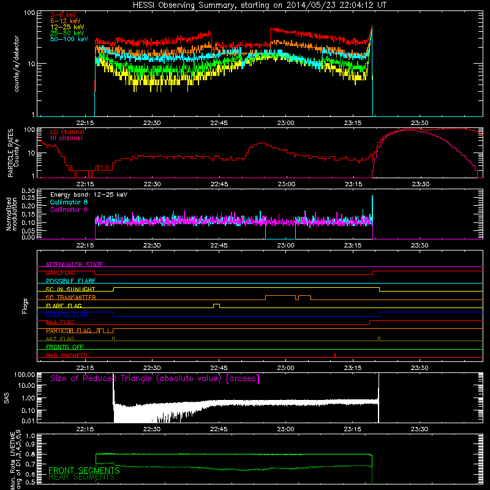
Task: Click the particle rate bump peak near 22:55
Action: pos(262,144)
